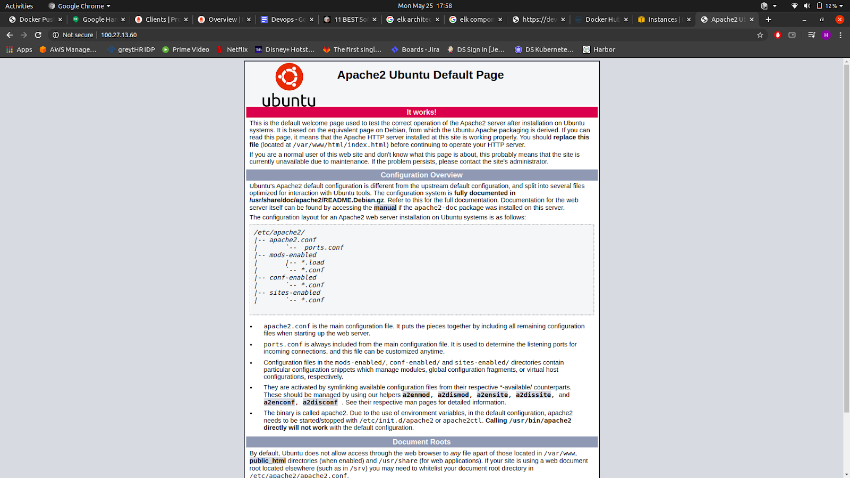850x478 pixels.
Task: Open the Chrome three-dot menu
Action: [x=840, y=35]
